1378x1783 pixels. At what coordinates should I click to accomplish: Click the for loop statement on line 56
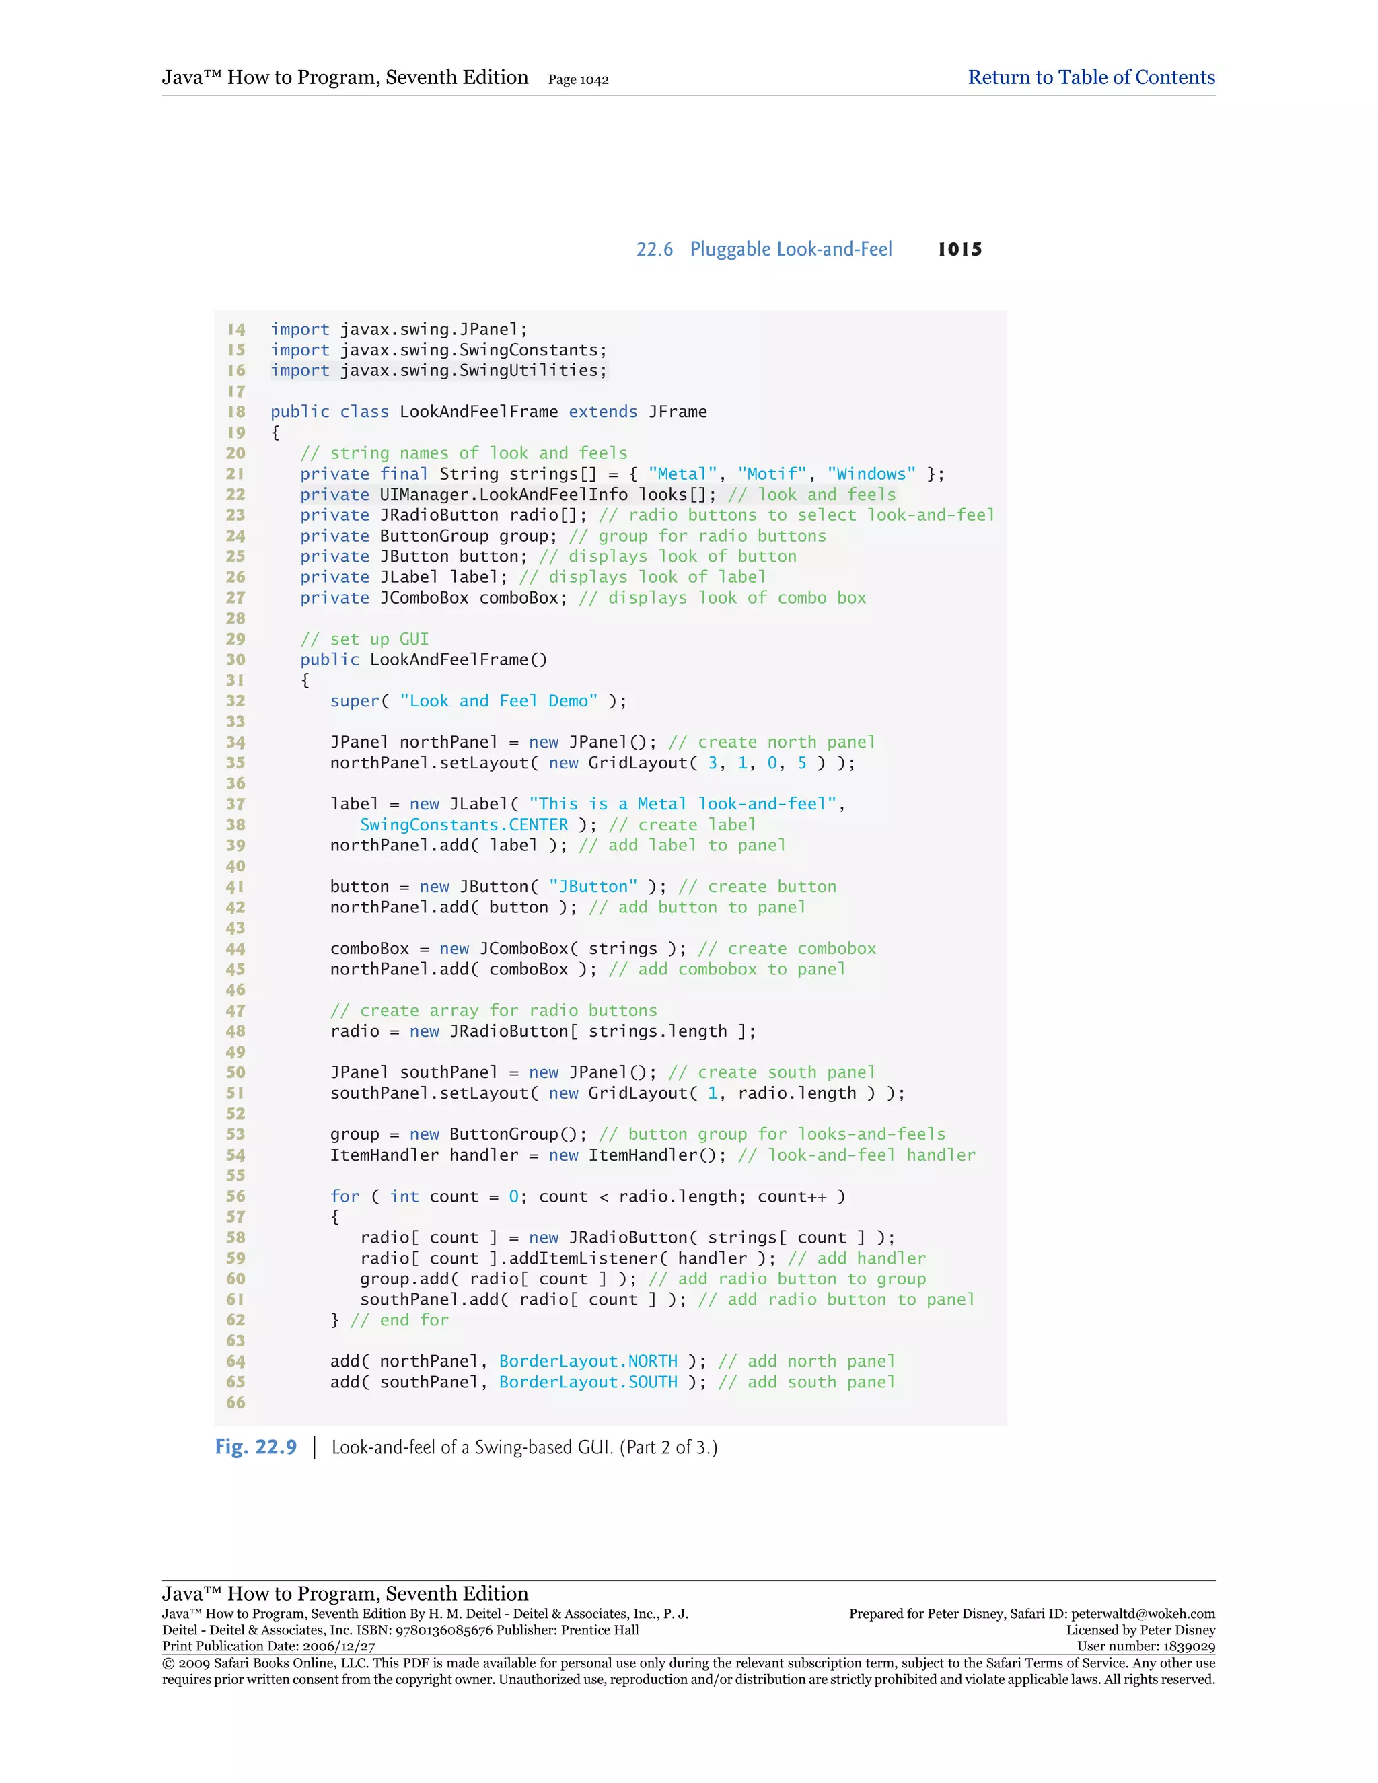point(587,1196)
